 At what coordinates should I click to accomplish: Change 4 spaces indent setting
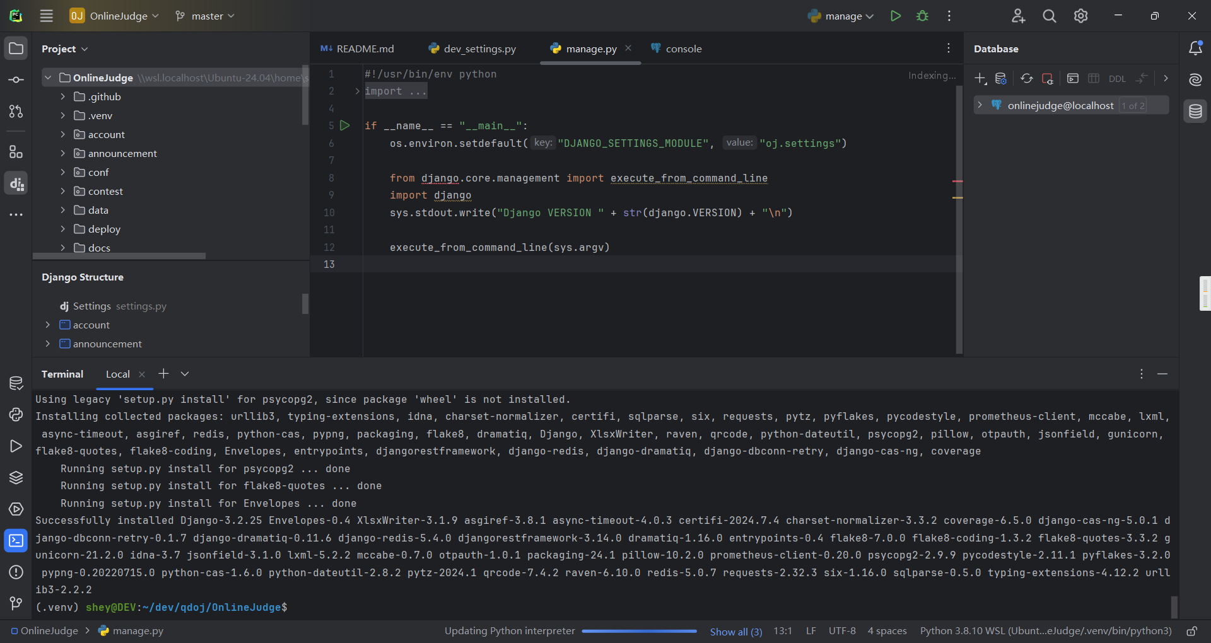click(887, 631)
